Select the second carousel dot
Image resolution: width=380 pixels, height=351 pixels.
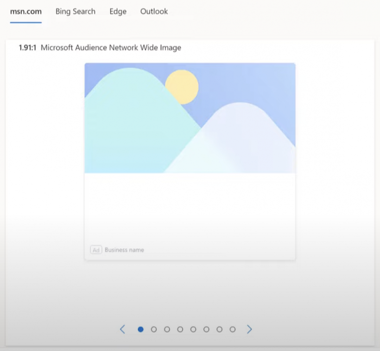[154, 329]
